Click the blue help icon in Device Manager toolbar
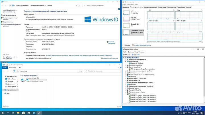205x115 pixels. pyautogui.click(x=132, y=55)
